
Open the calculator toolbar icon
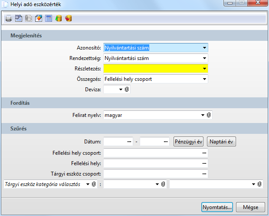point(49,18)
